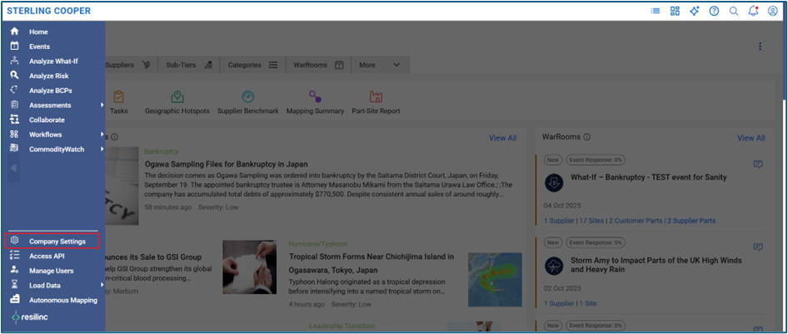Open the 1 Supplier link under What-If warroom
The height and width of the screenshot is (334, 788).
[560, 221]
